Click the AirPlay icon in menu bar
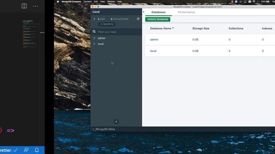 click(245, 2)
